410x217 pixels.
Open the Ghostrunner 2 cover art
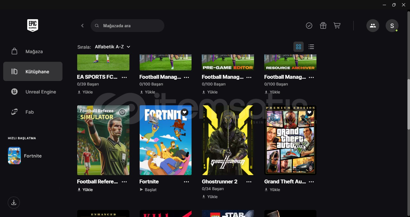228,140
